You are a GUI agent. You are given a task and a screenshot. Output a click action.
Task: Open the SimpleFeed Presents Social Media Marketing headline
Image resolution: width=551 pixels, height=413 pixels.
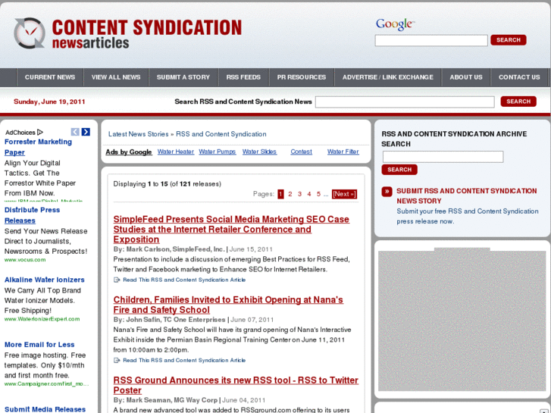tap(231, 230)
